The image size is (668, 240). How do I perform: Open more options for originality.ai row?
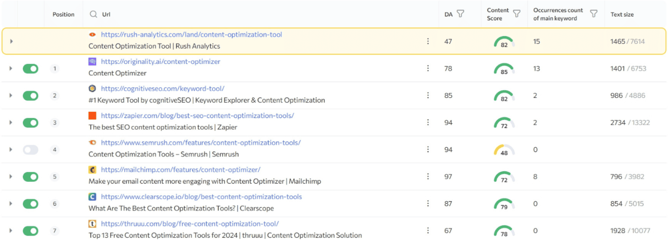point(428,68)
